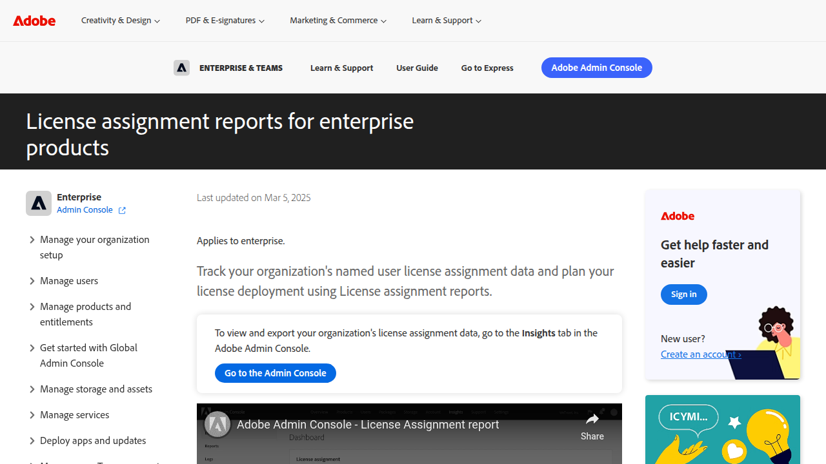Open the User Guide nav item
This screenshot has height=464, width=826.
[417, 68]
